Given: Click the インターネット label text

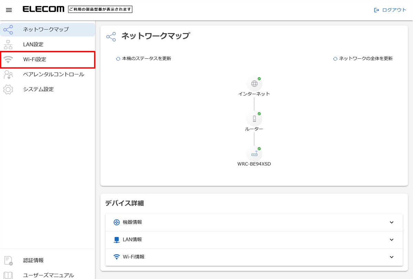Looking at the screenshot, I should [x=254, y=94].
